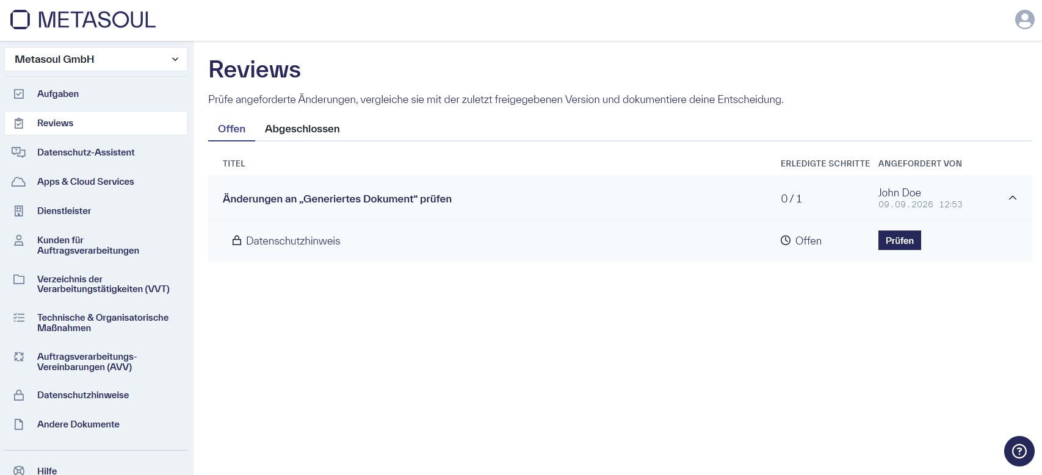Viewport: 1042px width, 475px height.
Task: Click the clock icon next to Offen status
Action: click(786, 240)
